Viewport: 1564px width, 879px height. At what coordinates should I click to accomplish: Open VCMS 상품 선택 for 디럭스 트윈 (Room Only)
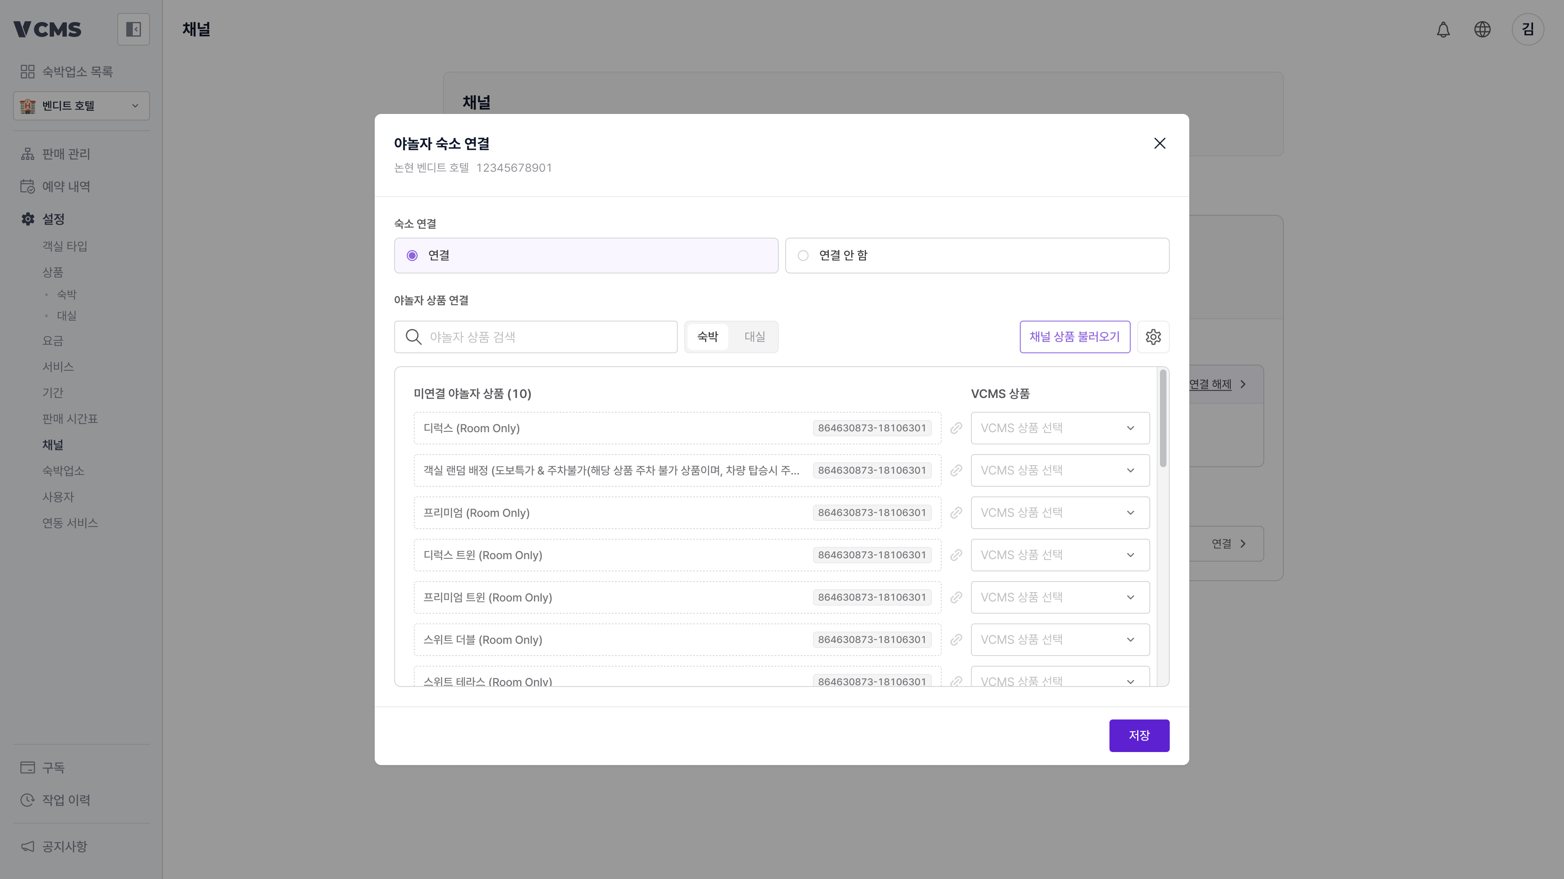[1060, 555]
